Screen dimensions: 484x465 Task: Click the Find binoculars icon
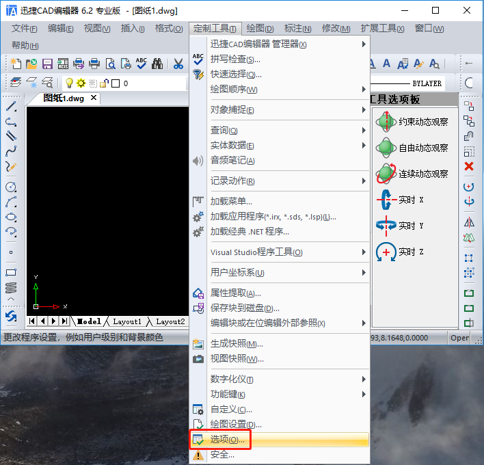pyautogui.click(x=157, y=64)
